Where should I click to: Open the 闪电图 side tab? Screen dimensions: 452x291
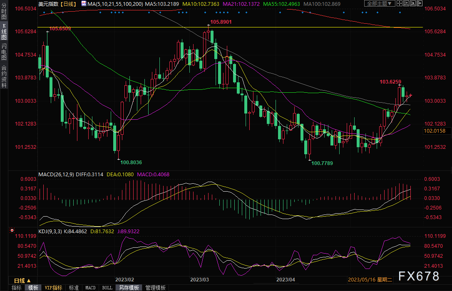(4, 52)
